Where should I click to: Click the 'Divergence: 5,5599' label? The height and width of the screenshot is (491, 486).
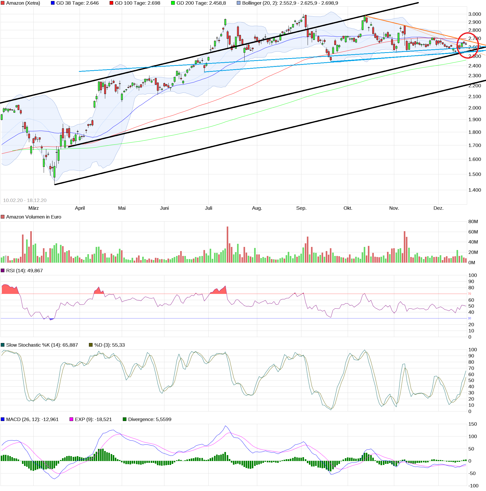click(x=150, y=419)
